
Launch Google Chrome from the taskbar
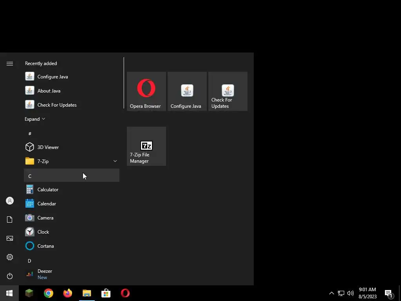(x=48, y=293)
